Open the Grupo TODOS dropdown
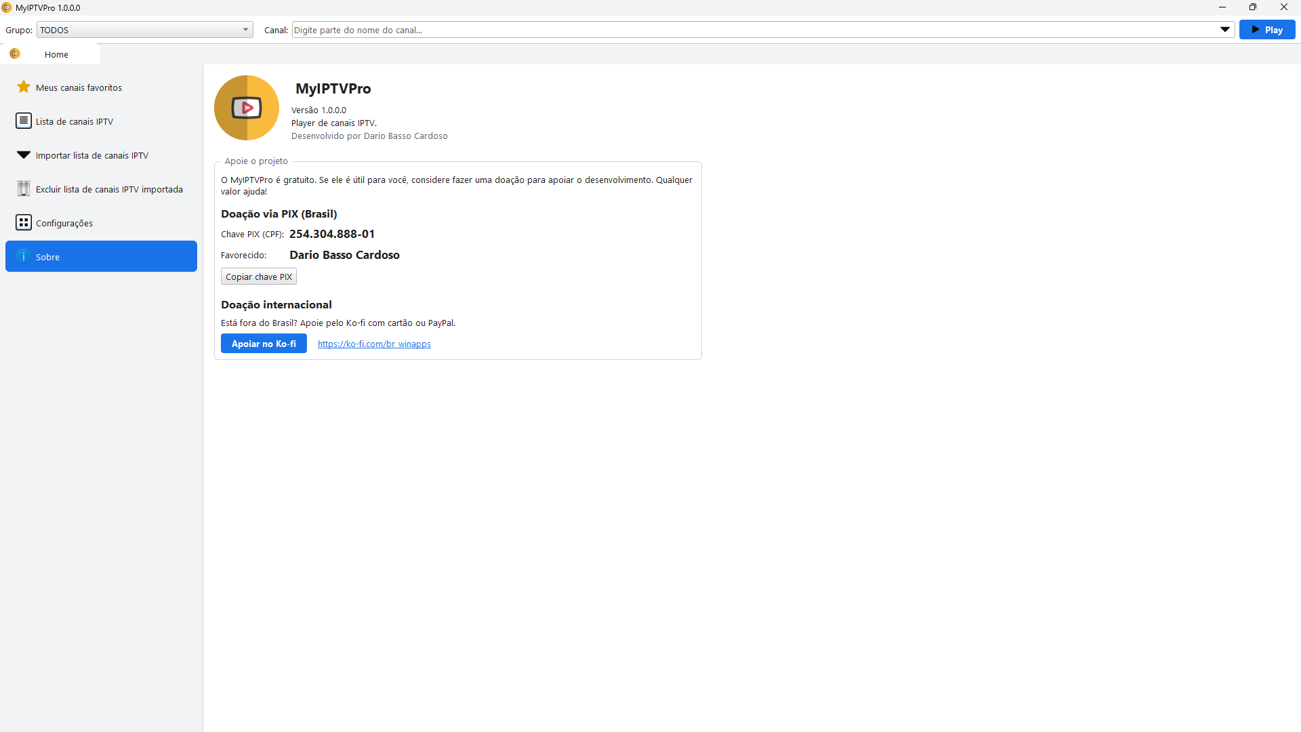 144,30
